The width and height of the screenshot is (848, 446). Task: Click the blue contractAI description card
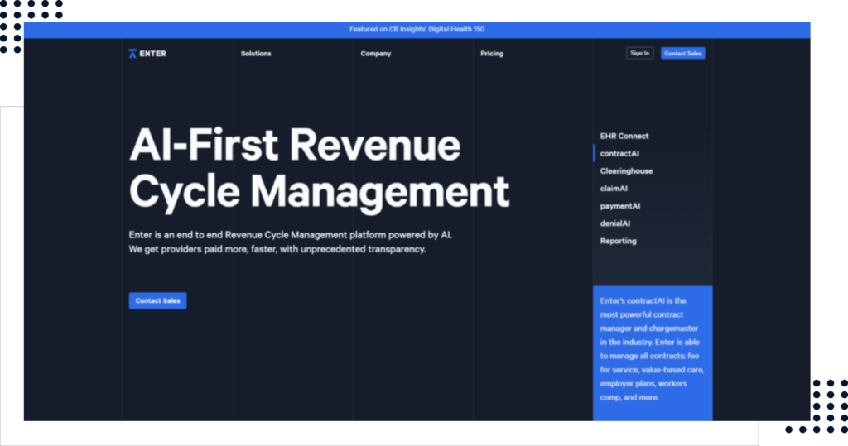653,353
